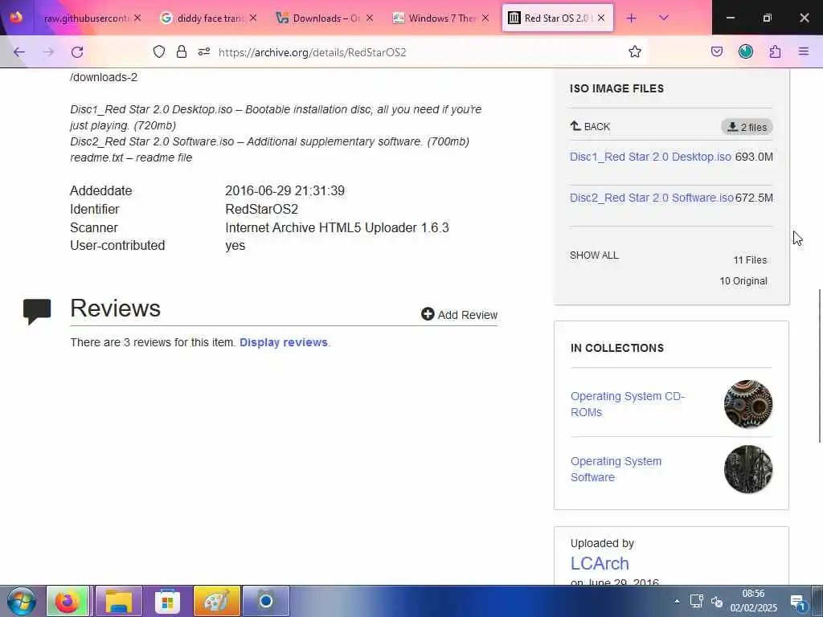Image resolution: width=823 pixels, height=617 pixels.
Task: Close the Windows 7 Theme tab
Action: pyautogui.click(x=485, y=18)
